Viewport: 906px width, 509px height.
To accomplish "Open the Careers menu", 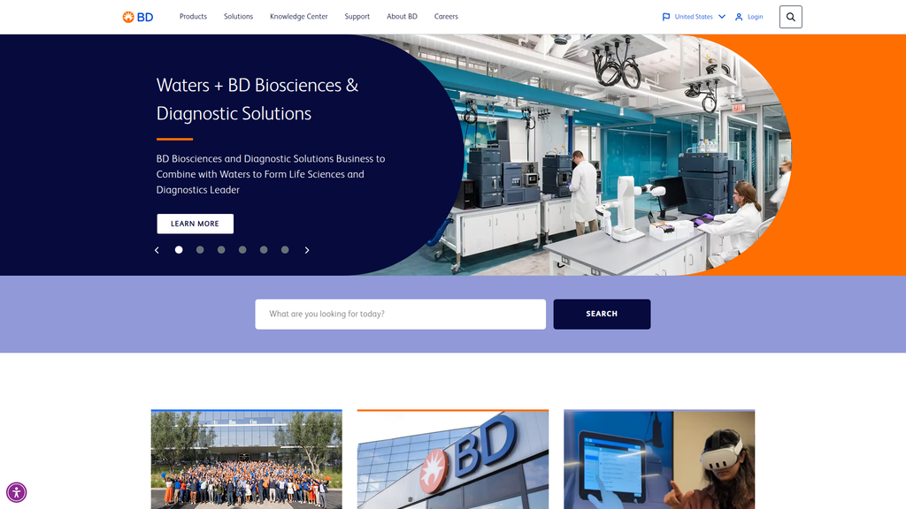I will [446, 16].
